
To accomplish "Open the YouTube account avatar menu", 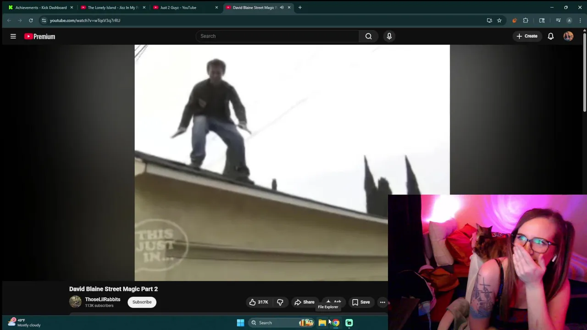I will click(568, 36).
